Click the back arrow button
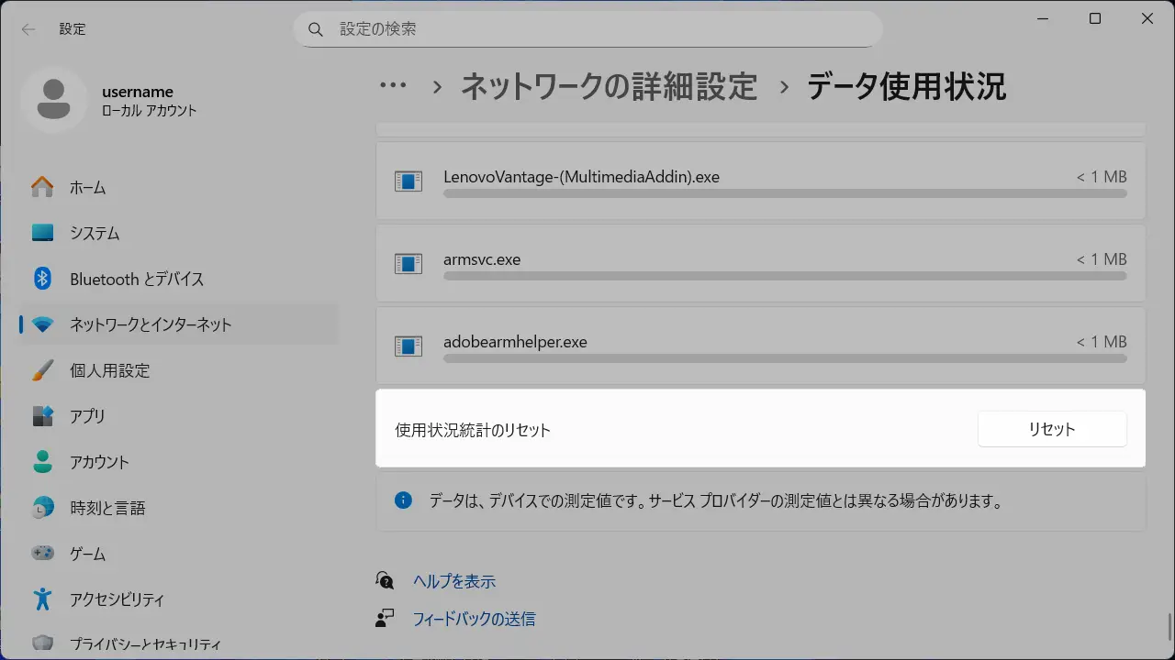This screenshot has height=660, width=1175. [x=28, y=29]
